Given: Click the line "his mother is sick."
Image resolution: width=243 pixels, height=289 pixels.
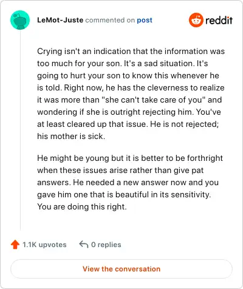Looking at the screenshot, I should (x=71, y=136).
